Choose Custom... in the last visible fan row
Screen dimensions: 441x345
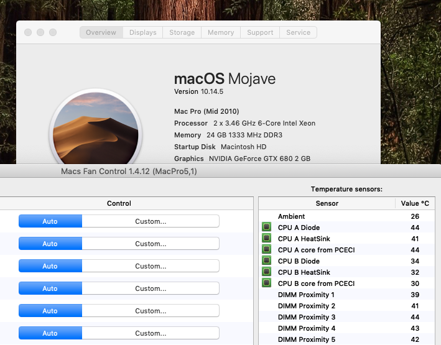click(151, 333)
